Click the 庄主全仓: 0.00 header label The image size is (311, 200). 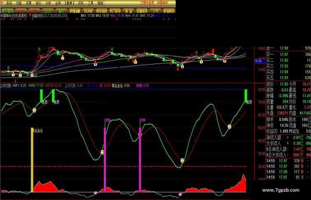pyautogui.click(x=121, y=85)
